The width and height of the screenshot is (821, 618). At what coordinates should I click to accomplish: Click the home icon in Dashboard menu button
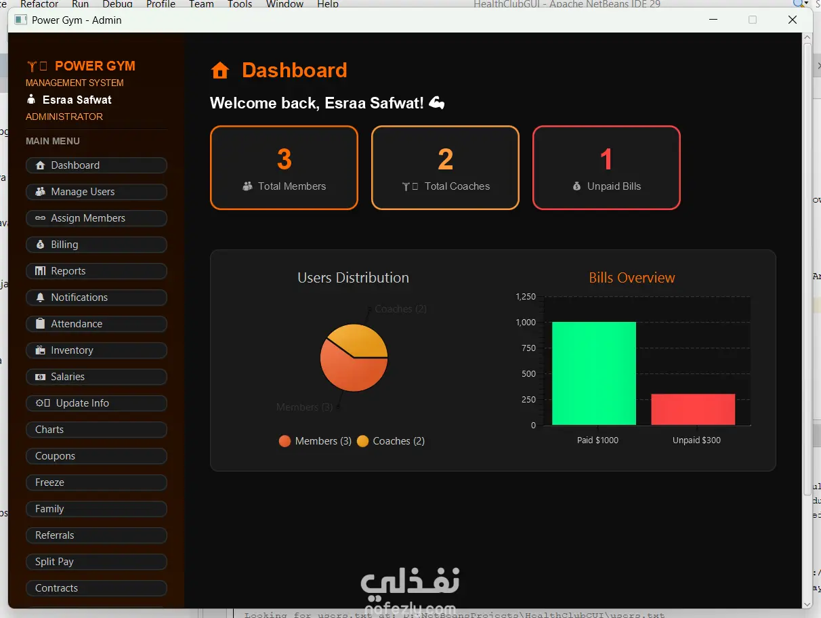point(40,165)
